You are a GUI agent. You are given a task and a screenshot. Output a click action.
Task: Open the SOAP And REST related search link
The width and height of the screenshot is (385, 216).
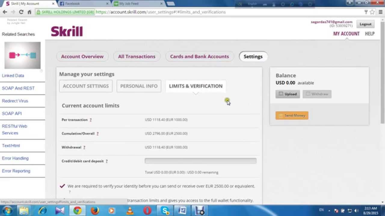click(18, 88)
